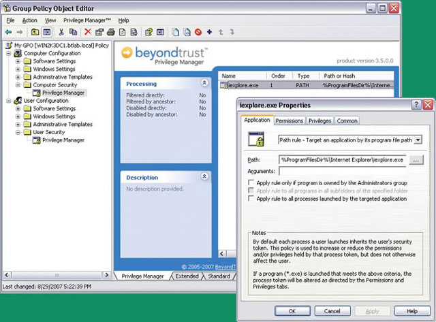Screen dimensions: 436x322
Task: Click the move down arrow toolbar icon
Action: click(x=232, y=32)
